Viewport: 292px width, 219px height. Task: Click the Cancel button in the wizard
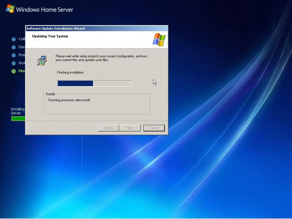click(x=154, y=128)
